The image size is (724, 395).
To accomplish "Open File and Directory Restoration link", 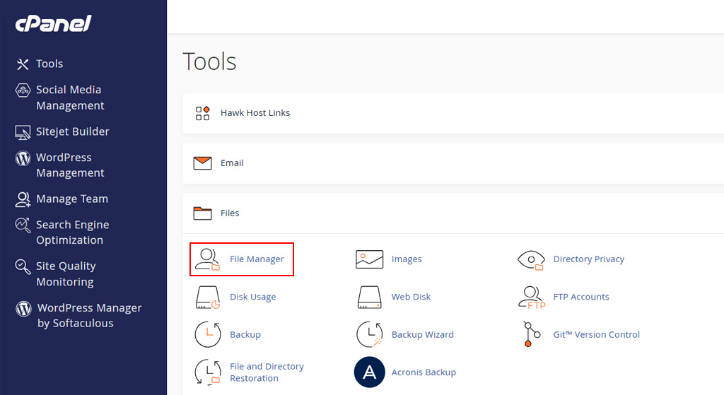I will point(267,372).
